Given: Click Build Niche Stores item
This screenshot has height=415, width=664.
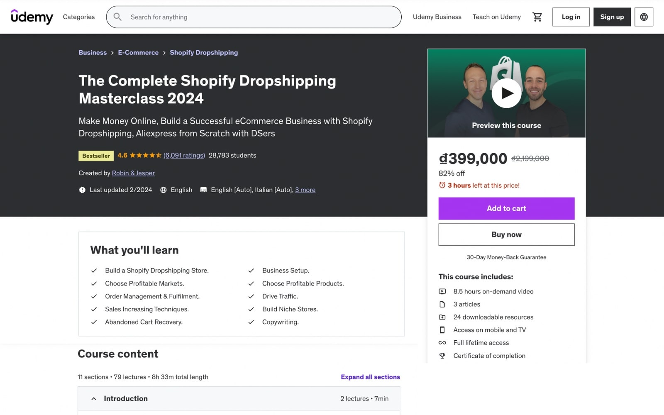Looking at the screenshot, I should 290,309.
